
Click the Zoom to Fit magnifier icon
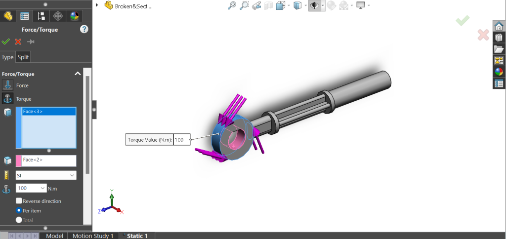pos(232,6)
